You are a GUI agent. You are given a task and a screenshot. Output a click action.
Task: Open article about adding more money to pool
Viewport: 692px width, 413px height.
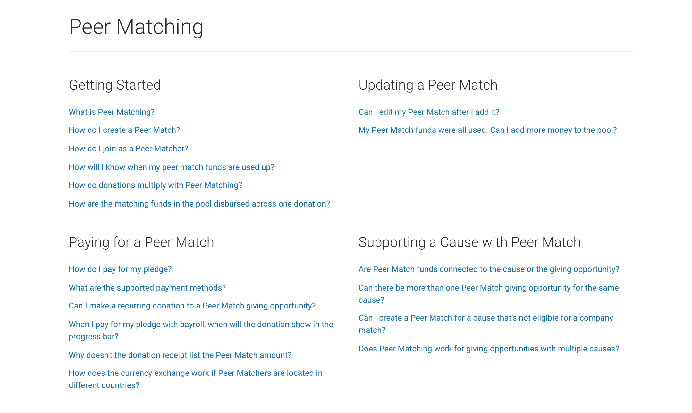(487, 130)
